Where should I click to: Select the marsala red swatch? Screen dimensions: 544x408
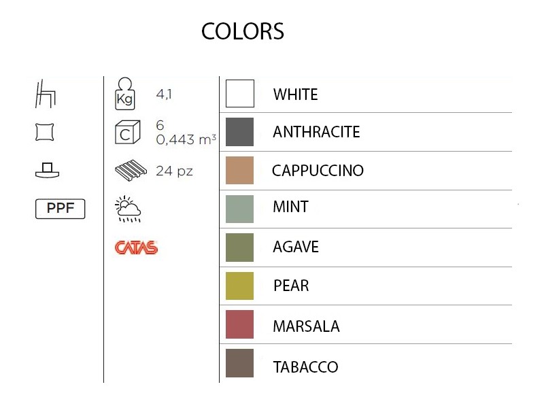(x=239, y=324)
